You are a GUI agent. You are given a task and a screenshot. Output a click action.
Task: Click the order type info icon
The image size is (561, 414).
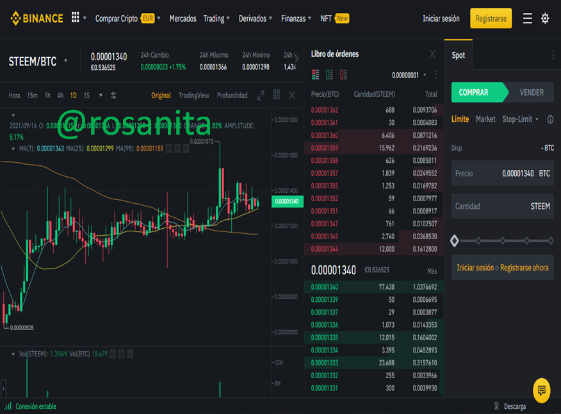(x=550, y=120)
